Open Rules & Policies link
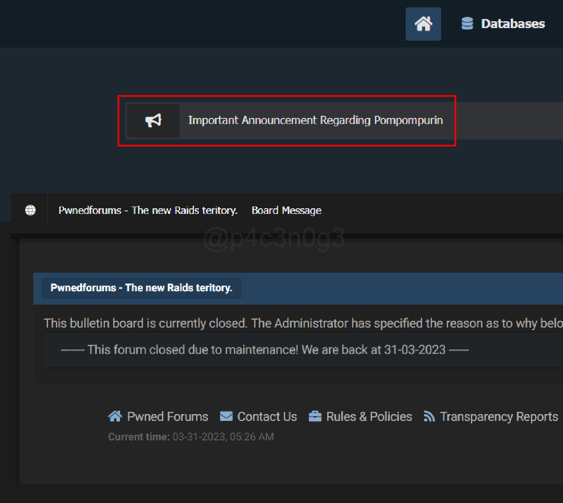 (x=369, y=416)
